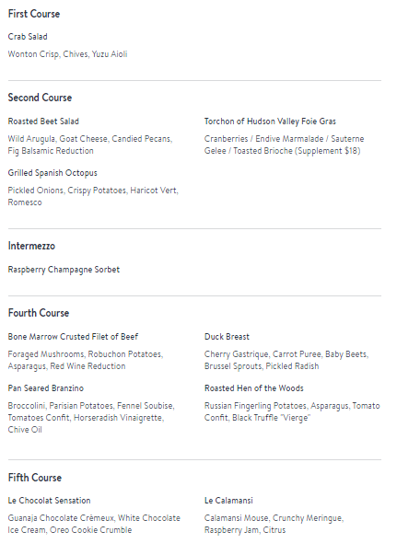
Task: Select Roasted Beet Salad menu item
Action: coord(43,121)
